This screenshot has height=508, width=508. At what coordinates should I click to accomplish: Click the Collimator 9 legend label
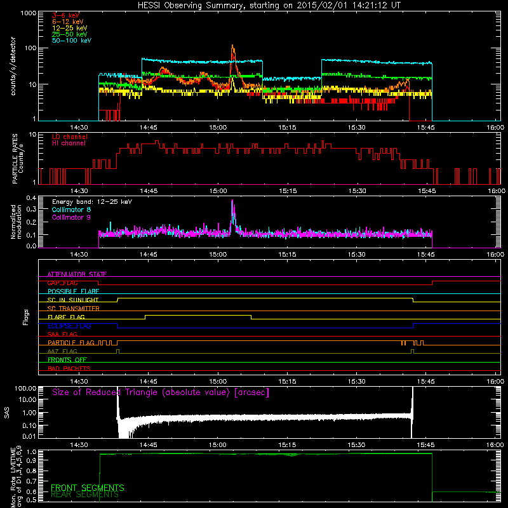click(71, 217)
